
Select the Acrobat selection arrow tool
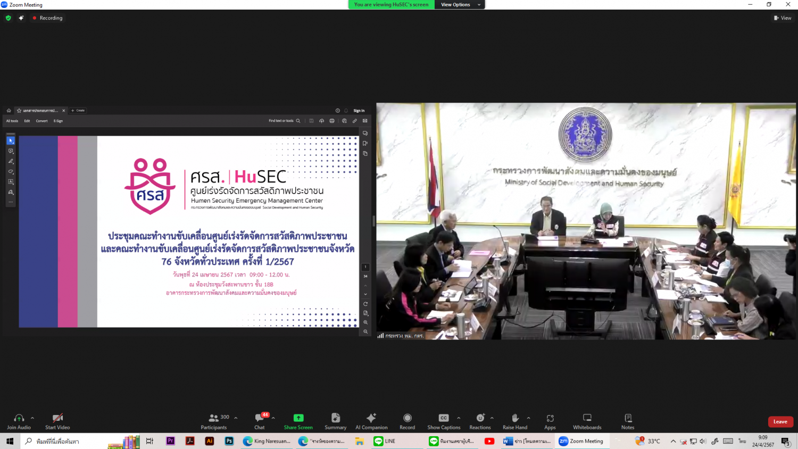point(11,140)
